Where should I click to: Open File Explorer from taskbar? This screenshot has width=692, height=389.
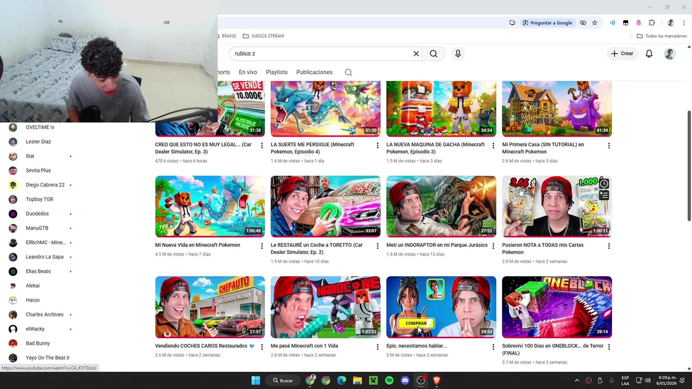point(357,380)
